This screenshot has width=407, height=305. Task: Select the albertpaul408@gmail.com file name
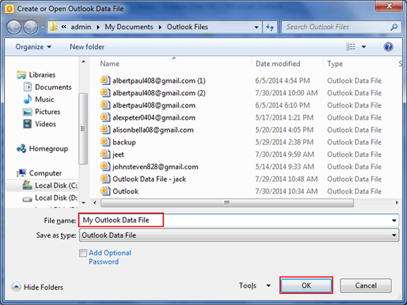tap(154, 105)
